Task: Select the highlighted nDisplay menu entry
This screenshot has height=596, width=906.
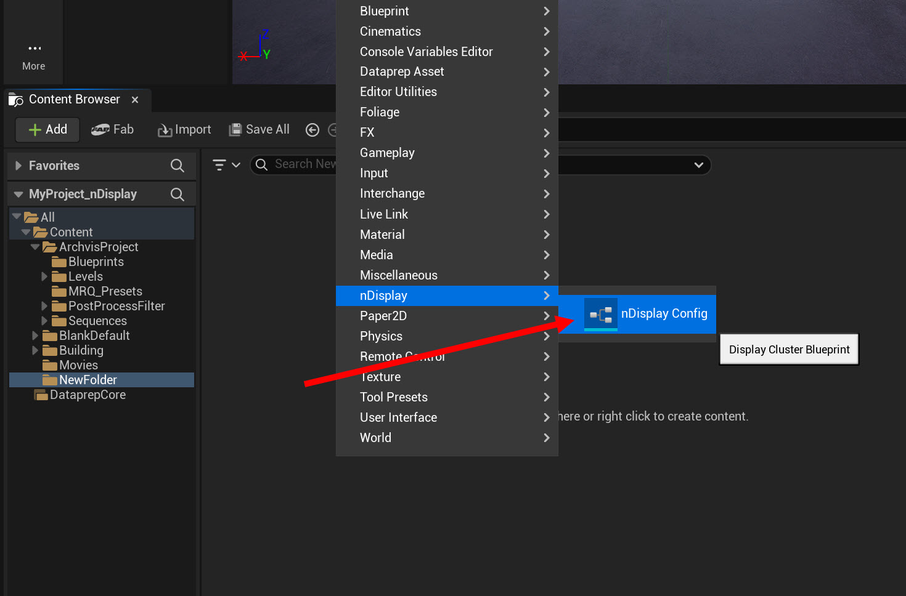Action: [x=447, y=296]
